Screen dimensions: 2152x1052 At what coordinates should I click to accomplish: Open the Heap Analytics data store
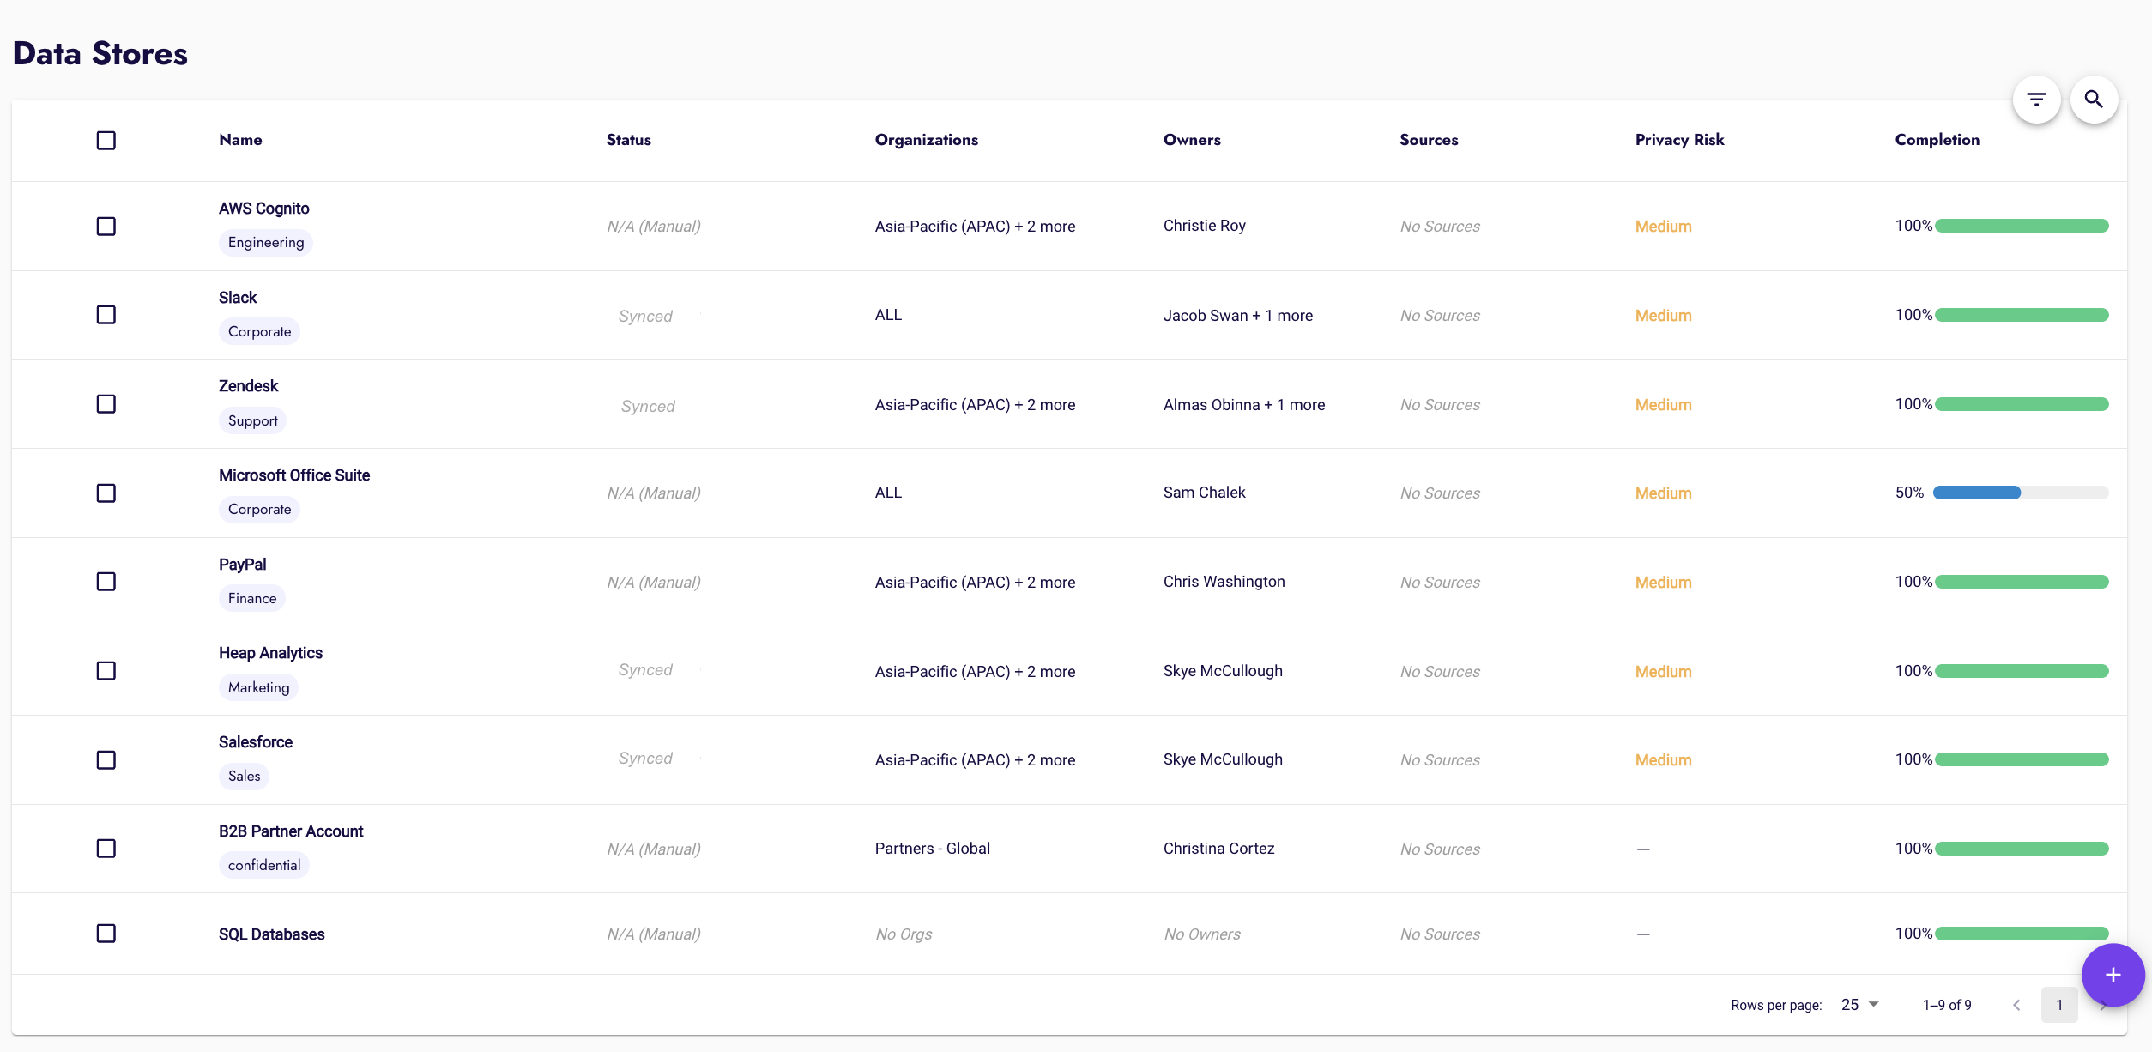point(271,653)
